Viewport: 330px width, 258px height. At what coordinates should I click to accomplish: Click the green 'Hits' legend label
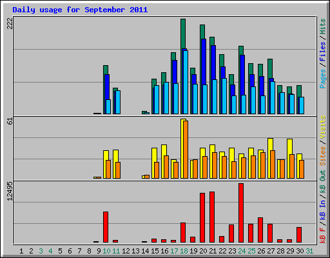point(322,26)
